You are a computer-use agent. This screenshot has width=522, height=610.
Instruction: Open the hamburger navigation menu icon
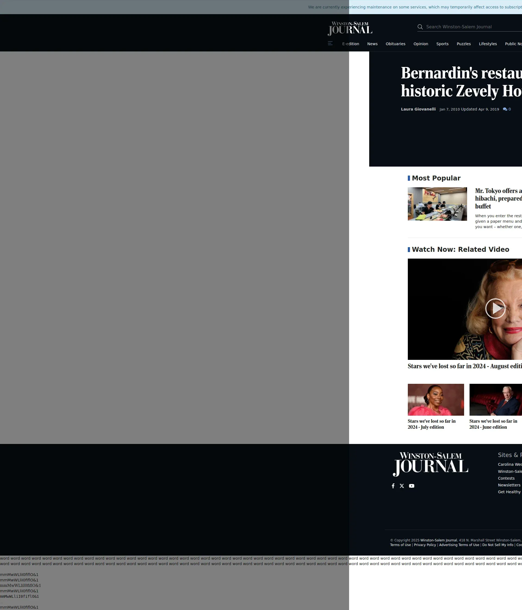pyautogui.click(x=330, y=43)
